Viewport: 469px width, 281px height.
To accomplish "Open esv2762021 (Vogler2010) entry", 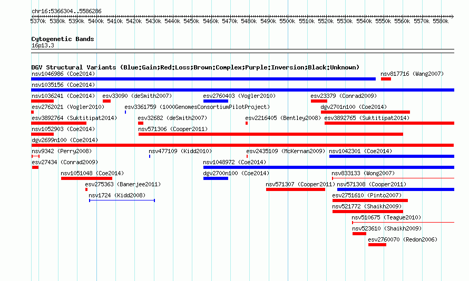I will click(x=68, y=107).
